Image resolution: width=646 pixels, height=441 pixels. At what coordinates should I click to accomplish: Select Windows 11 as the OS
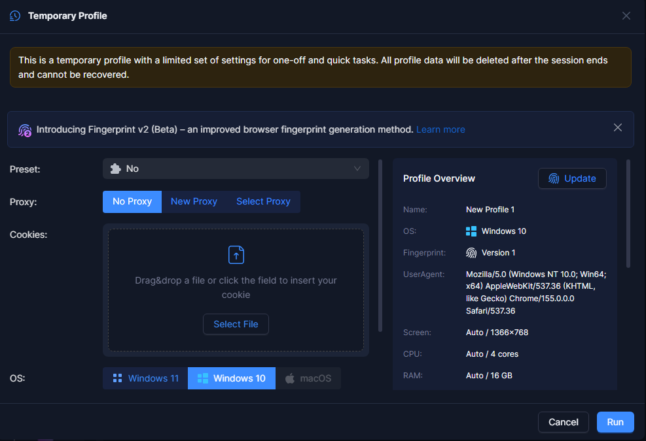(145, 378)
